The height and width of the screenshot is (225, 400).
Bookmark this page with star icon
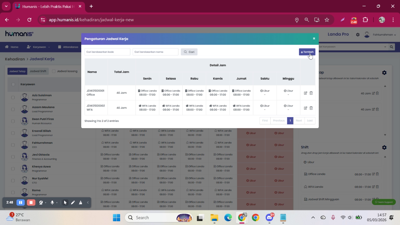click(327, 20)
